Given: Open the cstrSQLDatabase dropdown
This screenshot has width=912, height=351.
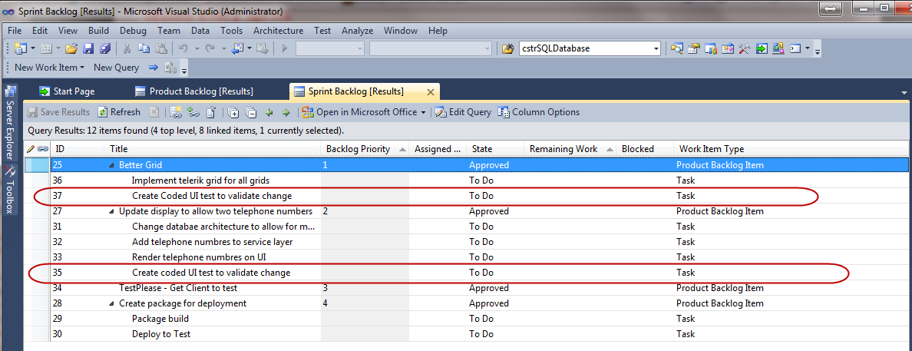Looking at the screenshot, I should click(656, 48).
